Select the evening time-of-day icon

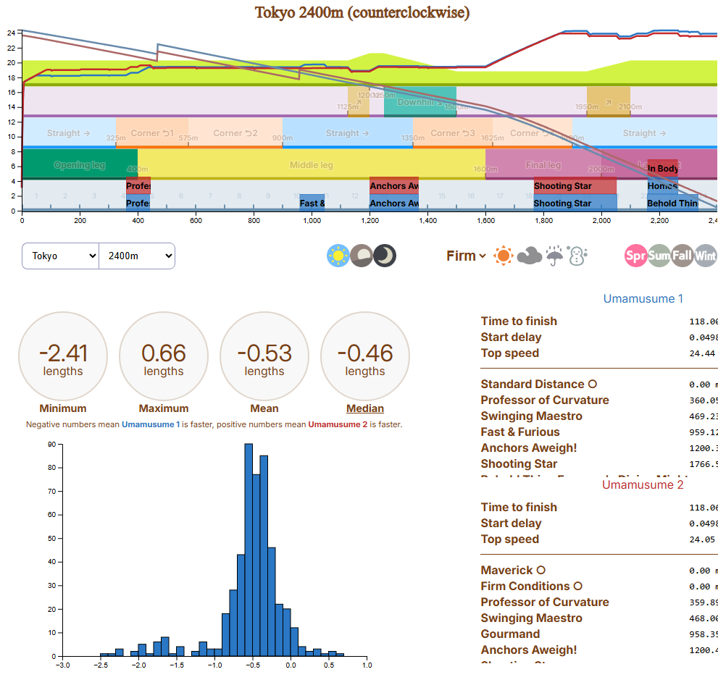[x=362, y=256]
